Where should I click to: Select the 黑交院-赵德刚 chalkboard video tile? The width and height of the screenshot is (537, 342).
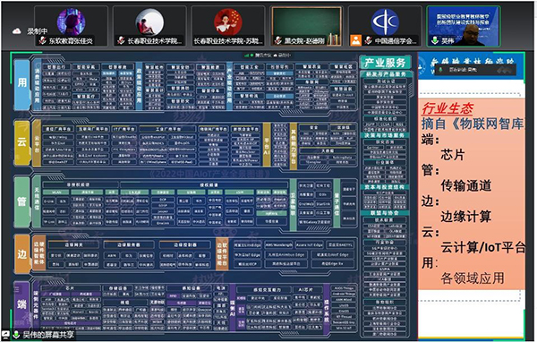tap(306, 26)
